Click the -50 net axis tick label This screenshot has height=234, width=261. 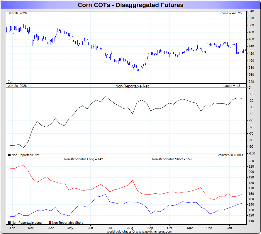251,121
